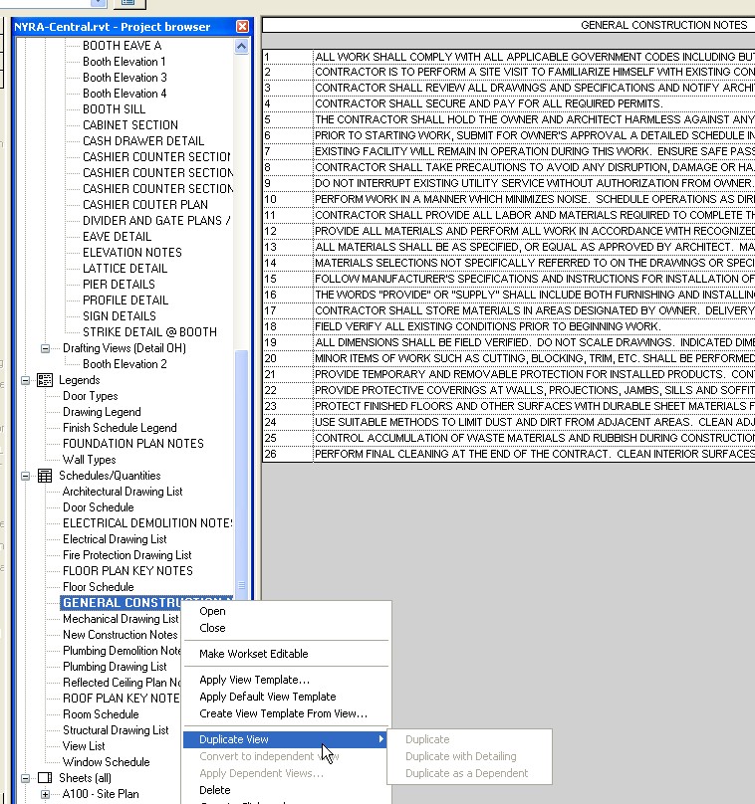
Task: Select View List schedule
Action: [x=84, y=746]
